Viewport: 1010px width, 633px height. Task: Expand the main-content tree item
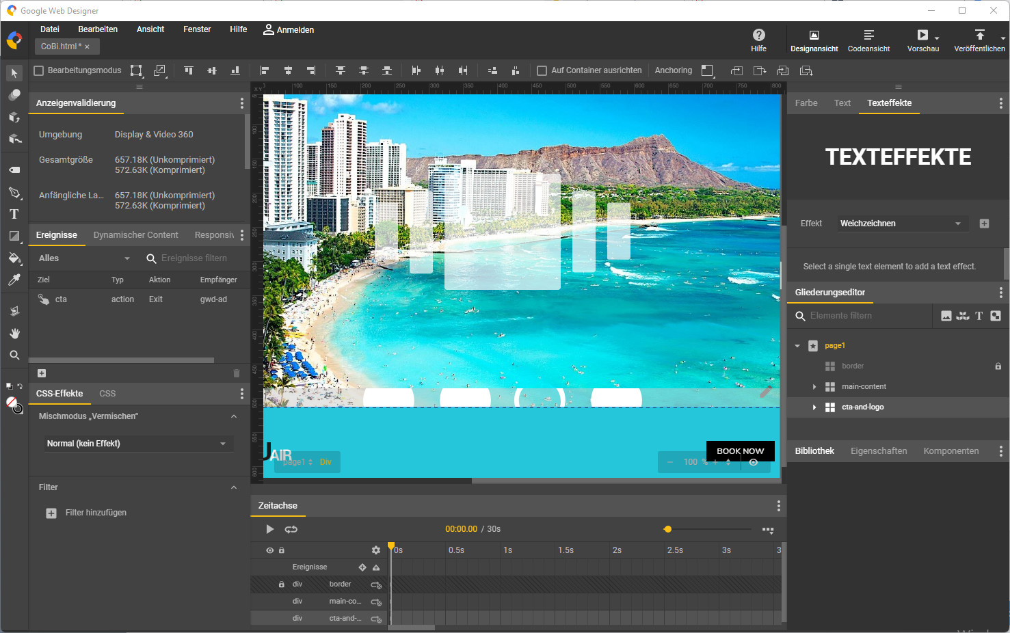point(814,386)
